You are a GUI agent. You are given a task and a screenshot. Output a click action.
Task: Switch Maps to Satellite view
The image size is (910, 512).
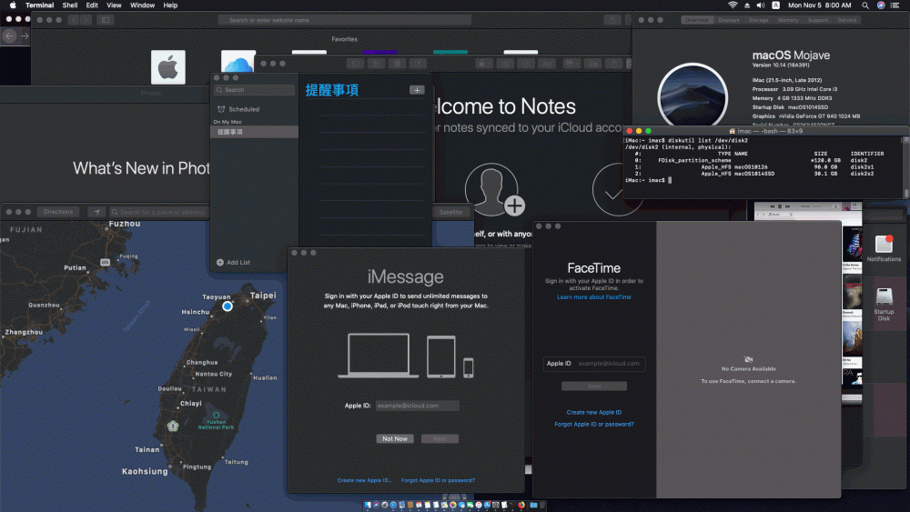[x=451, y=212]
